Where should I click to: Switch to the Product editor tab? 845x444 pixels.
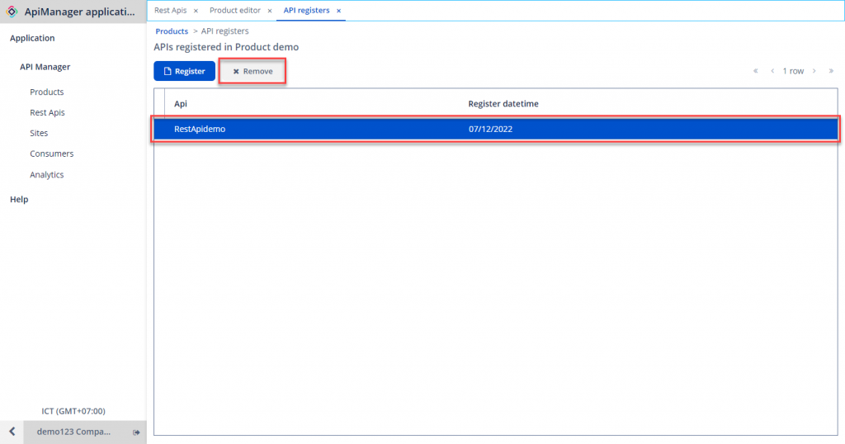click(x=234, y=11)
